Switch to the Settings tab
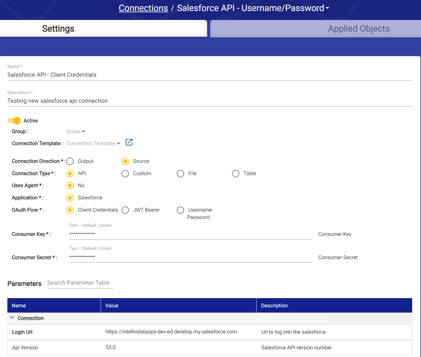The height and width of the screenshot is (357, 421). pyautogui.click(x=103, y=29)
